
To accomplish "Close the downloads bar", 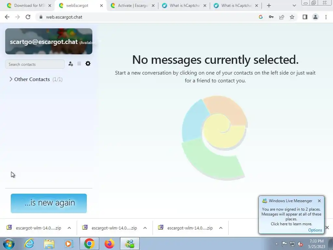I will coord(327,228).
